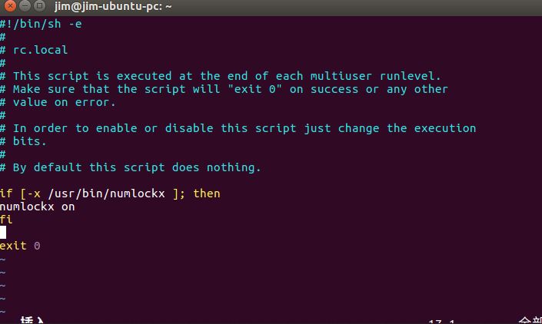
Task: Close the terminal window
Action: 9,6
